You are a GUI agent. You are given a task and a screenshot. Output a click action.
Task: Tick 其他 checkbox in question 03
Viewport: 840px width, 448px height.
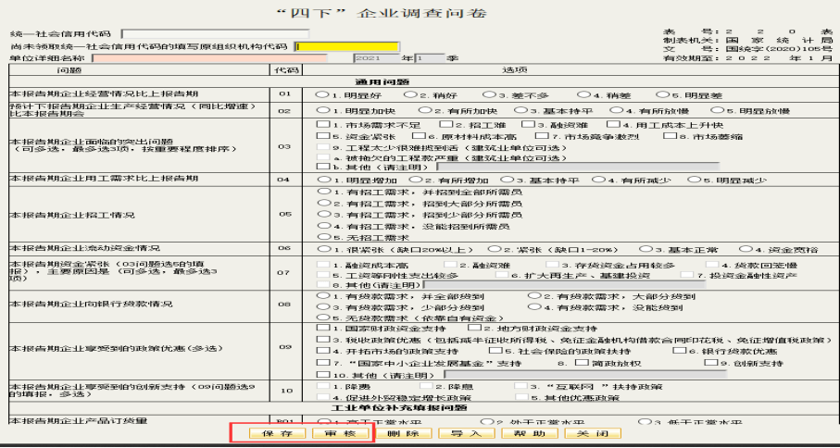[322, 167]
